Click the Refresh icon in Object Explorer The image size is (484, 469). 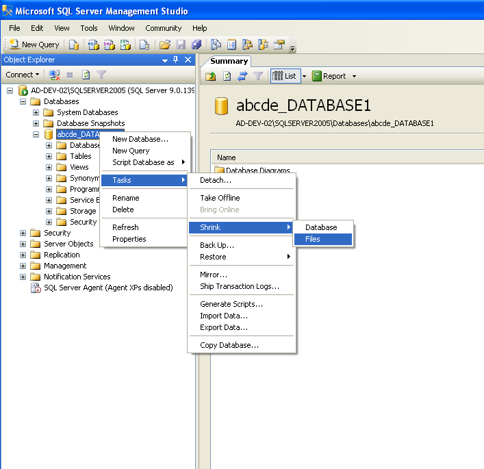pyautogui.click(x=86, y=75)
